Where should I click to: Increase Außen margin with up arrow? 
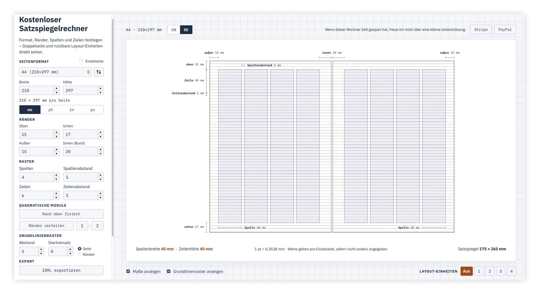(56, 149)
